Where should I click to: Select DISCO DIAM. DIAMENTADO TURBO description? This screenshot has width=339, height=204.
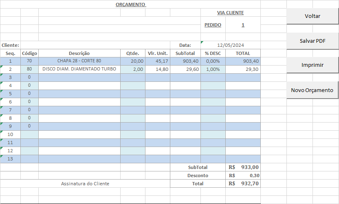tap(79, 69)
